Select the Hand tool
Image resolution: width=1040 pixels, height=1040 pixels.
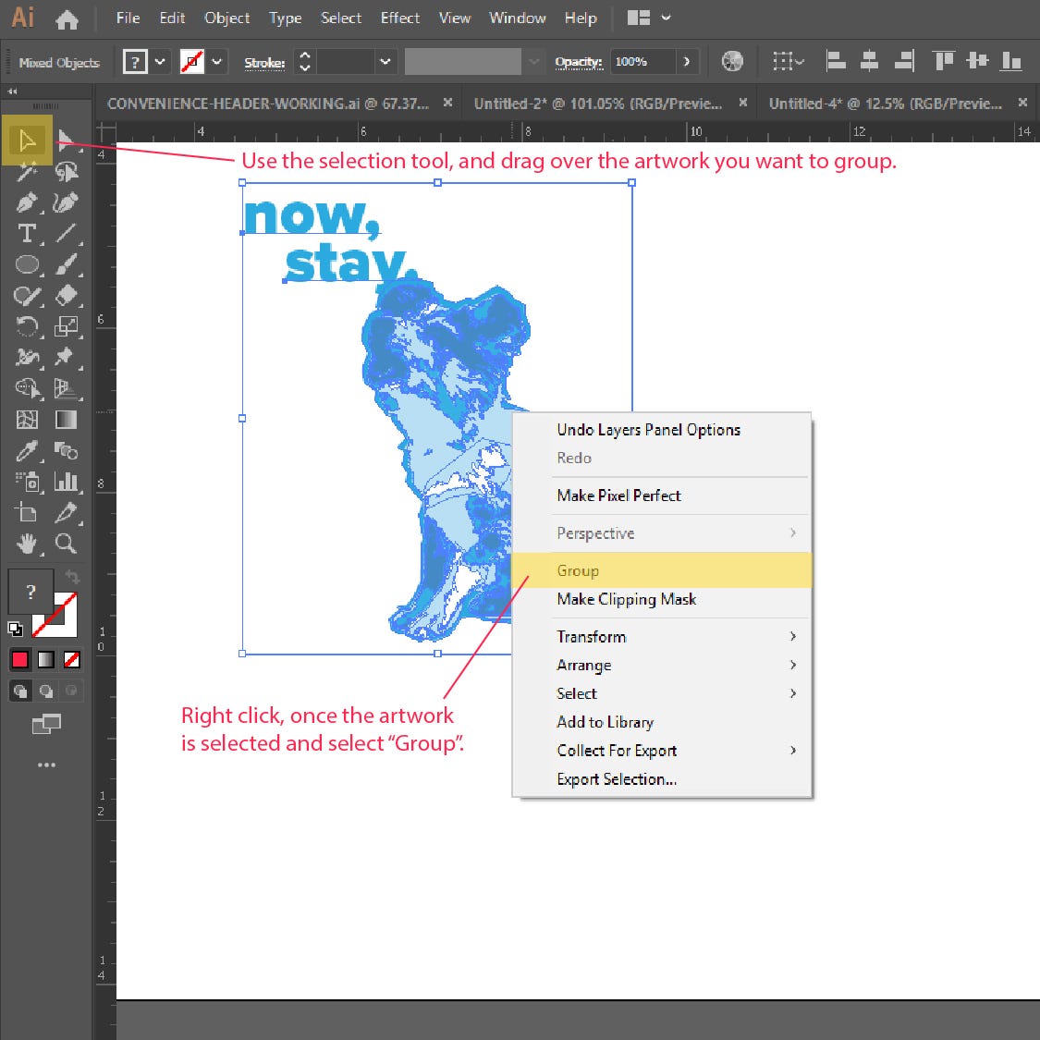tap(26, 544)
